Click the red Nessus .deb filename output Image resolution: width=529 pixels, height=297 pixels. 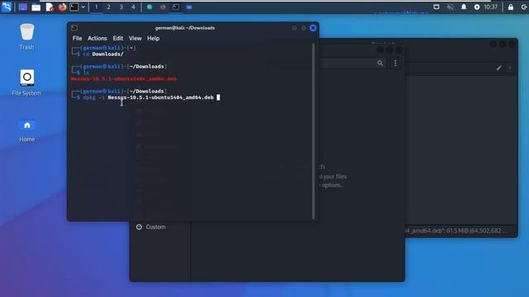pyautogui.click(x=123, y=79)
